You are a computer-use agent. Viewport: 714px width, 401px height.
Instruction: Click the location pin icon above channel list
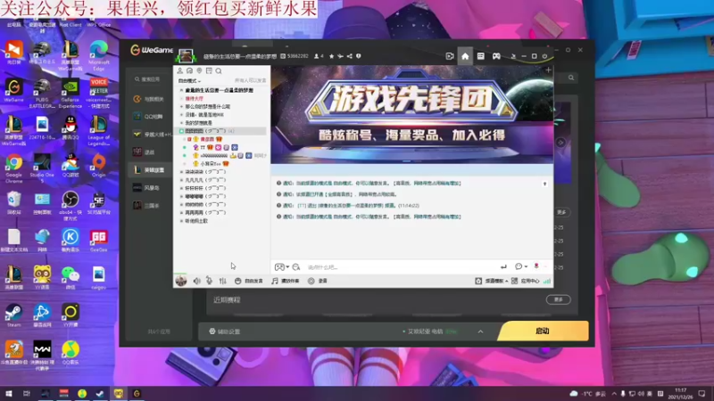click(199, 71)
